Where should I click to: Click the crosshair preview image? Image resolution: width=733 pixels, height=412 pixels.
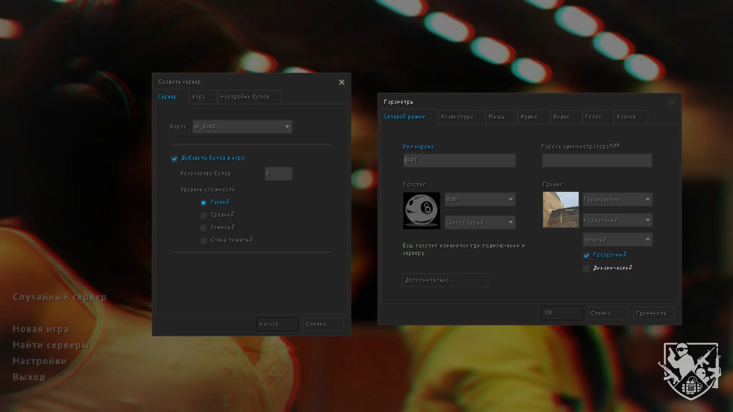pos(560,210)
